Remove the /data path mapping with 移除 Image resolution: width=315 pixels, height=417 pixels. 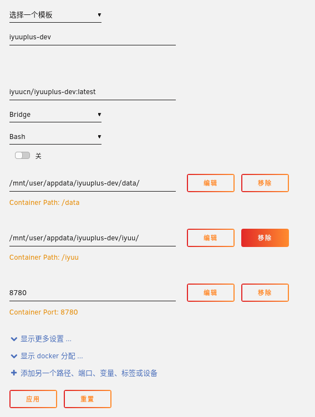(x=265, y=183)
